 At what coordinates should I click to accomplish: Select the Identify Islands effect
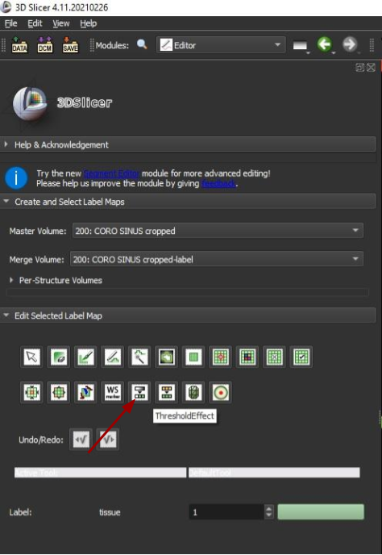(220, 357)
